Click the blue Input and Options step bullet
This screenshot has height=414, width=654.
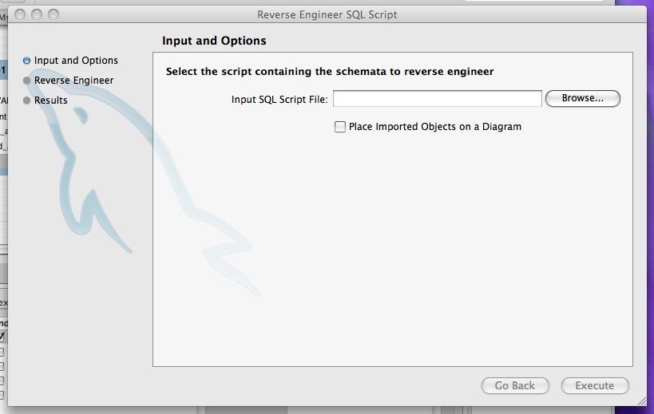pos(27,61)
